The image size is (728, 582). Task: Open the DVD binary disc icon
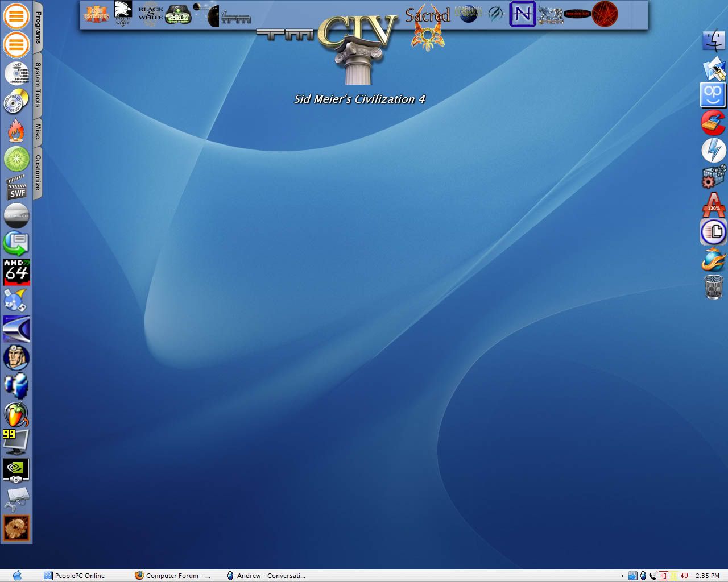click(x=16, y=73)
